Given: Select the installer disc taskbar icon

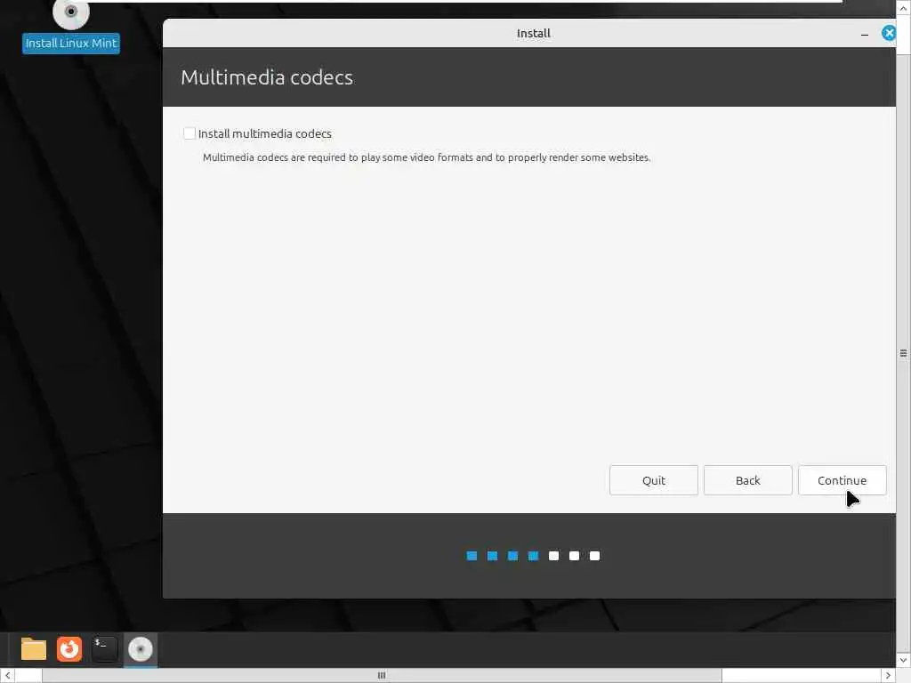Looking at the screenshot, I should pyautogui.click(x=140, y=648).
